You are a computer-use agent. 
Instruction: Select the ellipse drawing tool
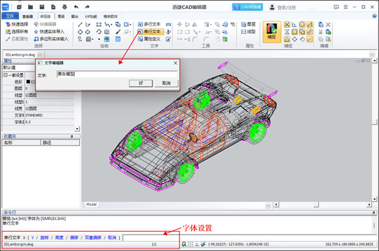coord(88,32)
